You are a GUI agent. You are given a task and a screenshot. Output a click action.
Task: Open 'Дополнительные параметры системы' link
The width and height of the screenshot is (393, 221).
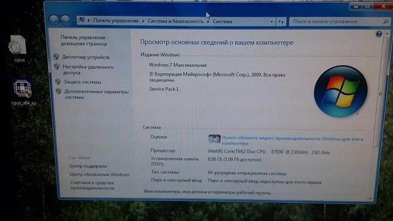click(x=96, y=94)
